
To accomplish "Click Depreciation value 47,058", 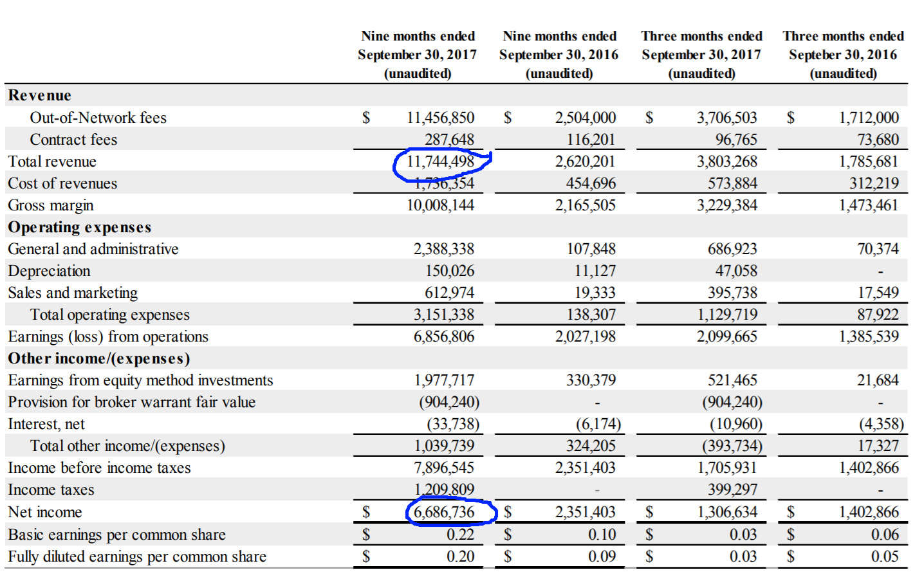I will pos(736,271).
